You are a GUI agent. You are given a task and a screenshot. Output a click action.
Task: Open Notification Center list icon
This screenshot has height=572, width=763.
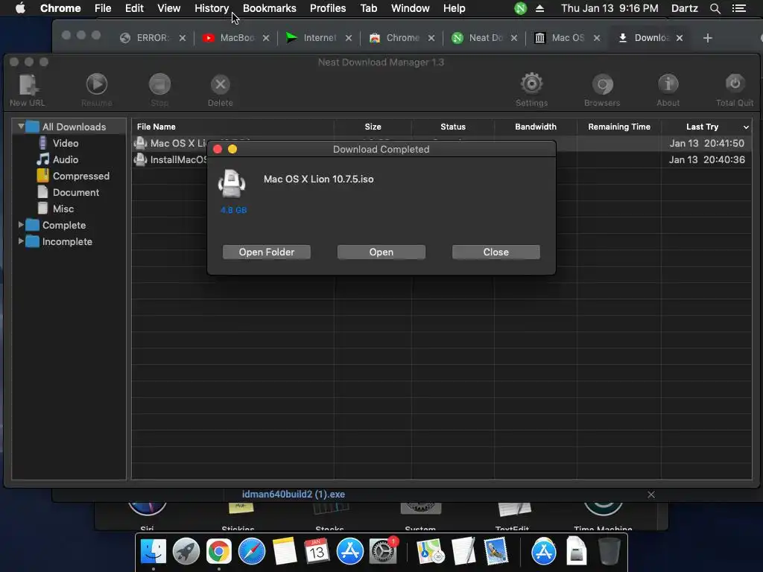tap(738, 8)
